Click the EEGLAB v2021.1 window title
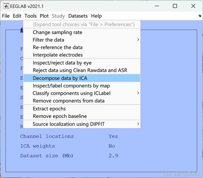The height and width of the screenshot is (178, 203). [x=27, y=6]
